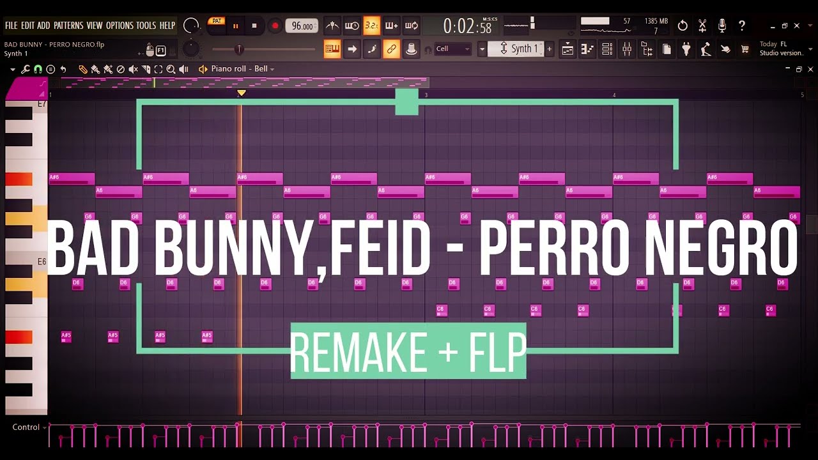Open undo history icon
This screenshot has width=818, height=460.
(683, 26)
